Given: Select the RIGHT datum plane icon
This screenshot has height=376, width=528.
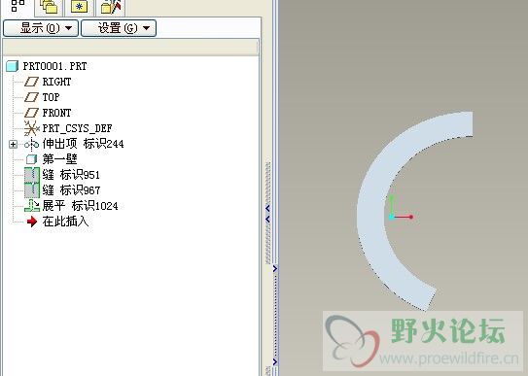Looking at the screenshot, I should click(x=32, y=82).
